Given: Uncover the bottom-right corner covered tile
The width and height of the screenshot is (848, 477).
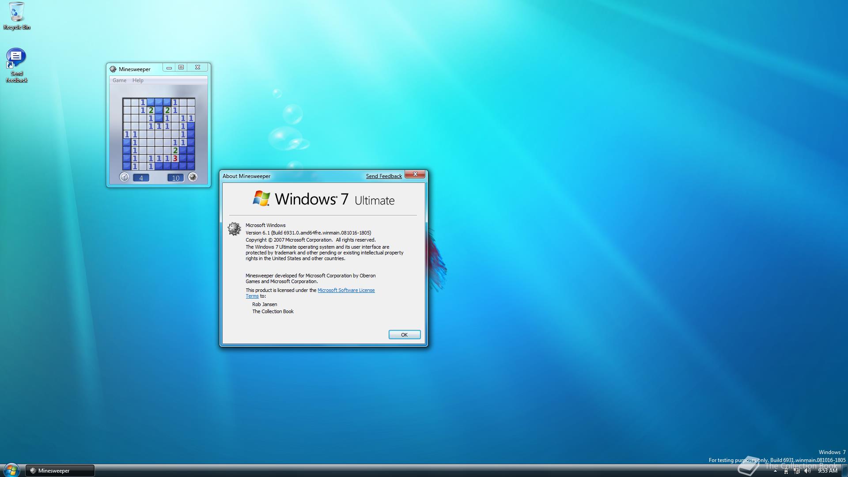Looking at the screenshot, I should [191, 166].
